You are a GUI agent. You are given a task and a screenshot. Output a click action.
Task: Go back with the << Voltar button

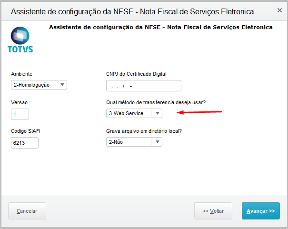(x=213, y=211)
